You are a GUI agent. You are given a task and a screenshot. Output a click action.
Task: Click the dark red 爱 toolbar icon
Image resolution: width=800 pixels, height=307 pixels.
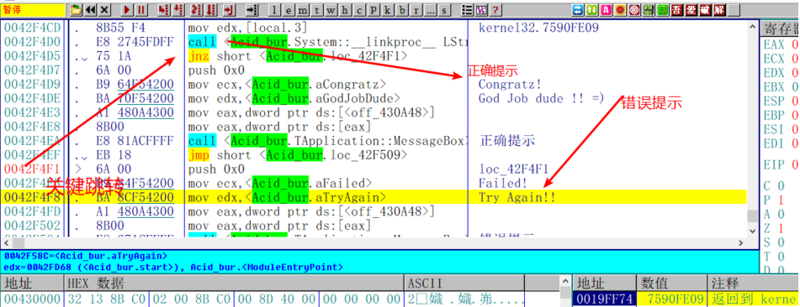pos(691,10)
